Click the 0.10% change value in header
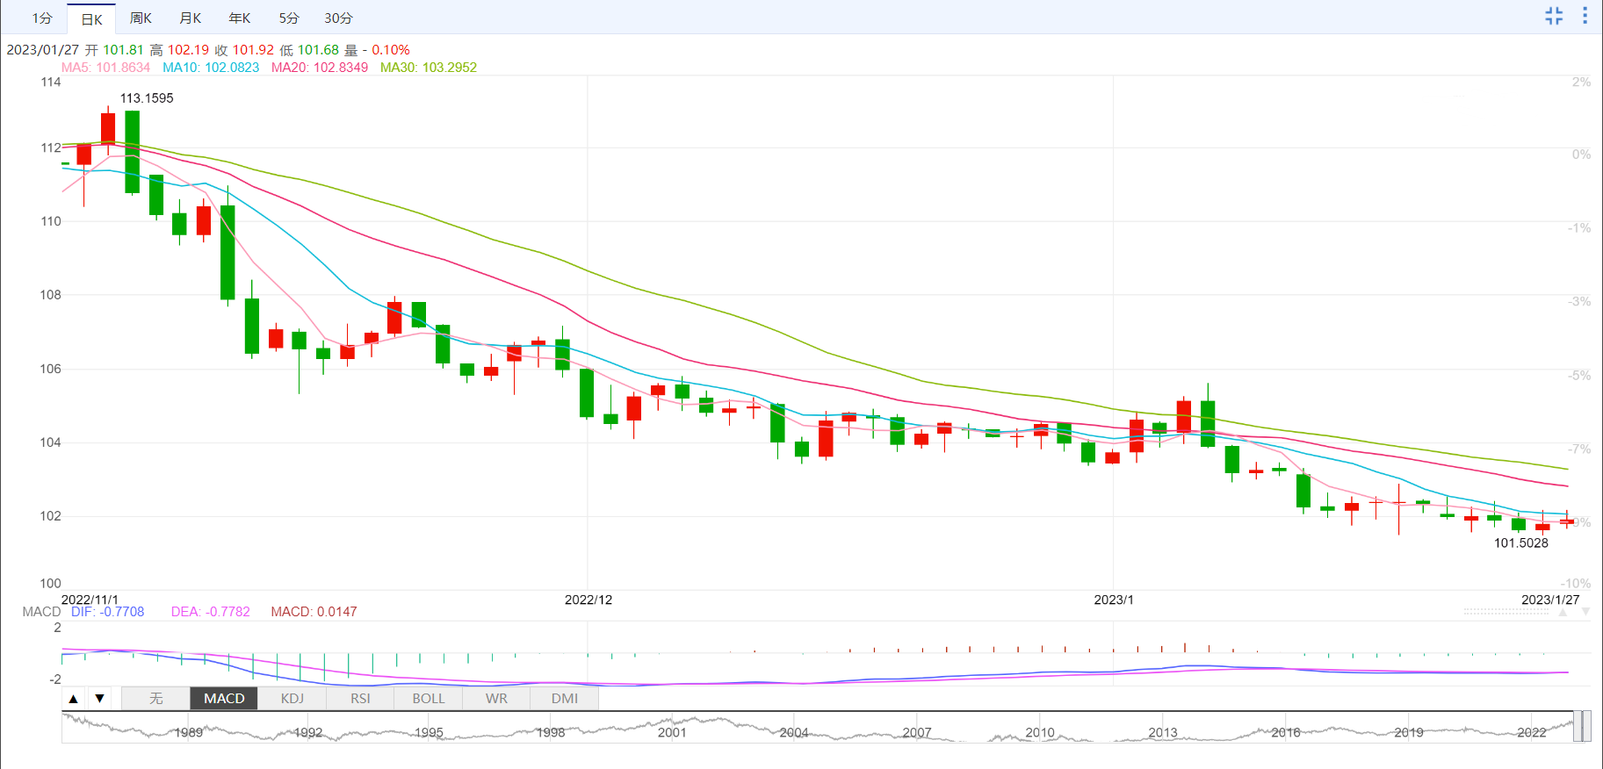1603x769 pixels. click(391, 50)
